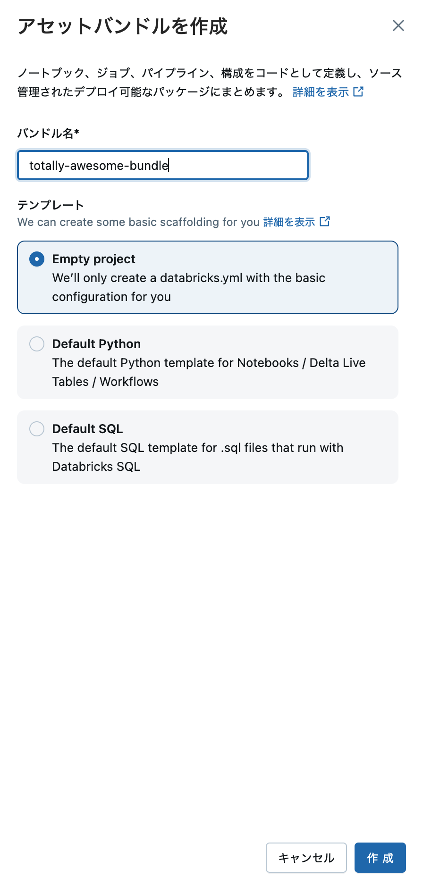Click the external link icon next to top 詳細を表示
423x885 pixels.
pos(359,92)
